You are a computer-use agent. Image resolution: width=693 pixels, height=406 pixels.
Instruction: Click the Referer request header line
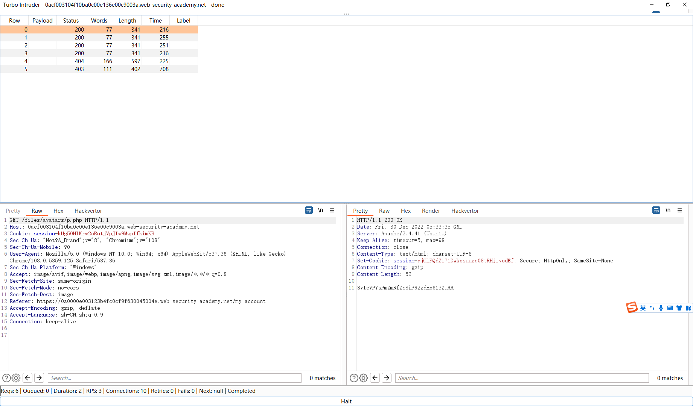pyautogui.click(x=137, y=301)
